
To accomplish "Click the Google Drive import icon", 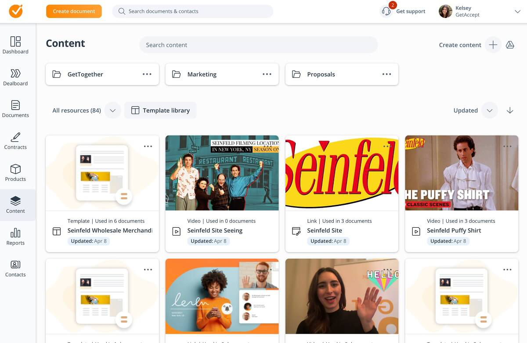I will coord(510,45).
